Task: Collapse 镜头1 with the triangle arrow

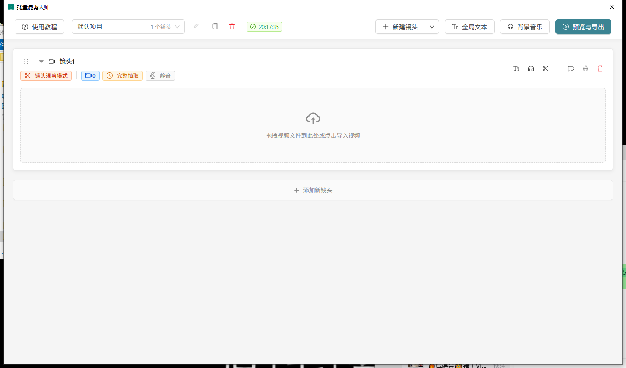Action: click(41, 62)
